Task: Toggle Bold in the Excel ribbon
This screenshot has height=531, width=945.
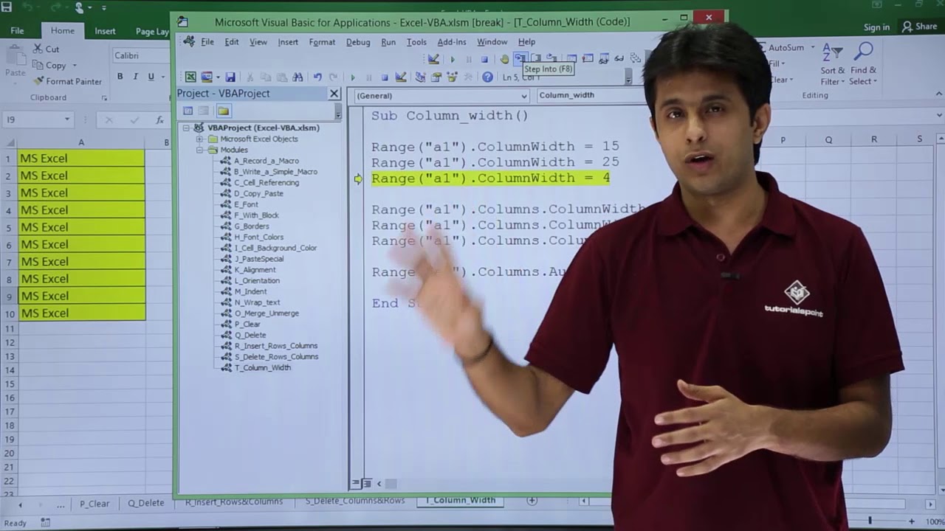Action: tap(120, 77)
